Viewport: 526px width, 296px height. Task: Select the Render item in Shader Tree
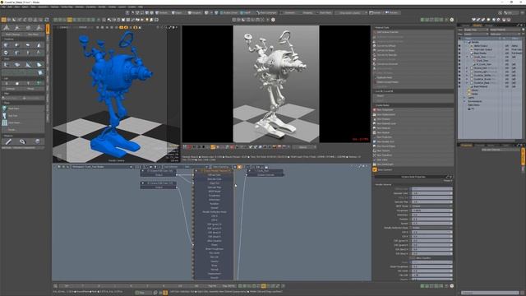point(475,42)
